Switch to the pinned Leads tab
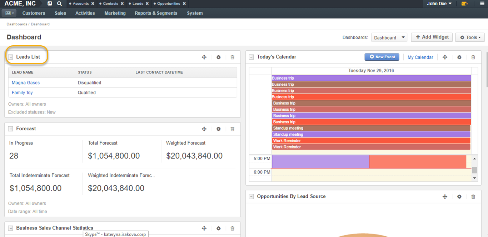Viewport: 488px width, 237px height. (138, 4)
